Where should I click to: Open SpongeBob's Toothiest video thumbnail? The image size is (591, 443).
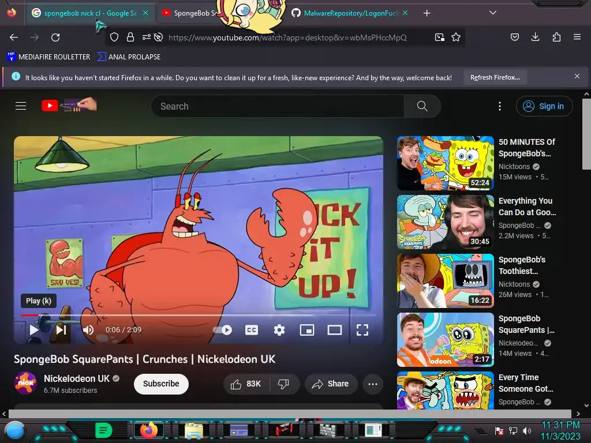(446, 281)
